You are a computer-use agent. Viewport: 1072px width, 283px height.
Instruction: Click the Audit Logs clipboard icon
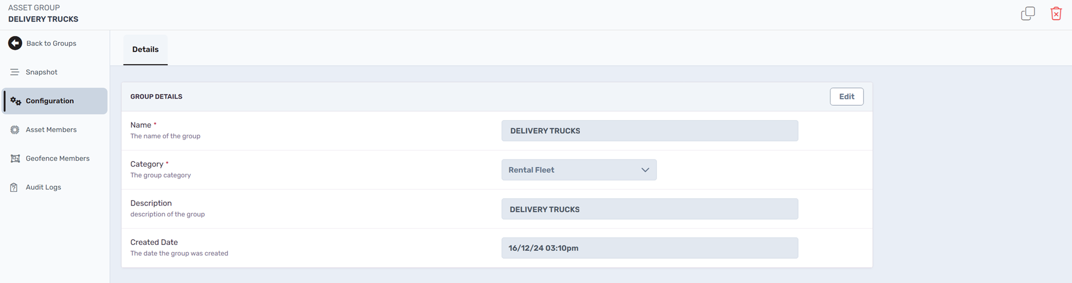(14, 187)
